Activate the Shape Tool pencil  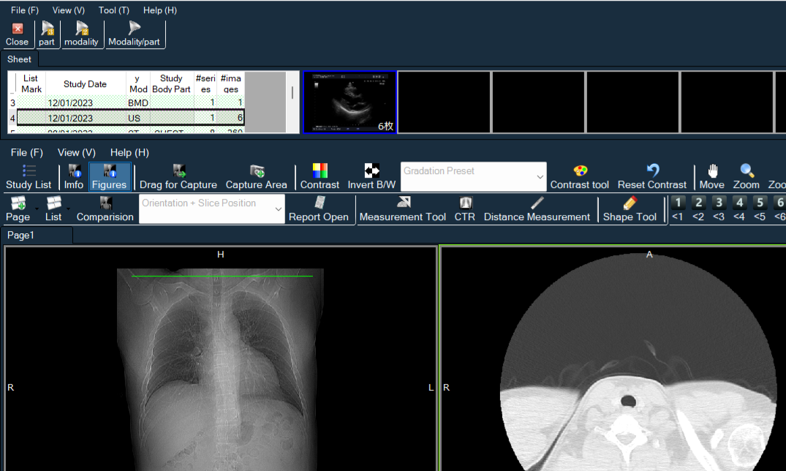click(630, 203)
